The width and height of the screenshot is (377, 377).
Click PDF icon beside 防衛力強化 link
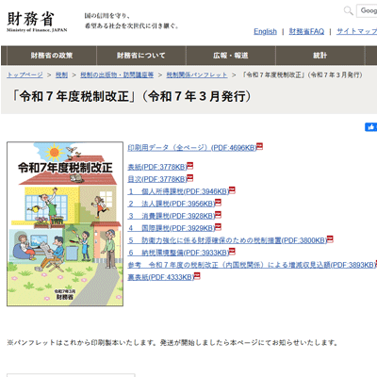[x=330, y=239]
